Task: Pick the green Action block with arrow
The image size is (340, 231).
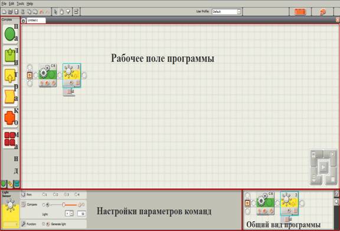Action: 10,55
